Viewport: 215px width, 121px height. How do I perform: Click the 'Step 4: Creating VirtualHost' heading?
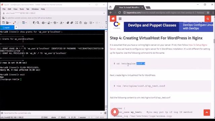156,38
